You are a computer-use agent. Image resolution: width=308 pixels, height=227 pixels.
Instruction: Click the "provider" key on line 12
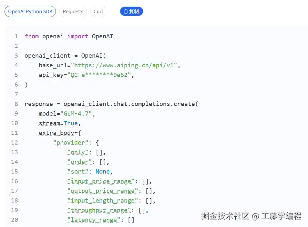pyautogui.click(x=70, y=143)
